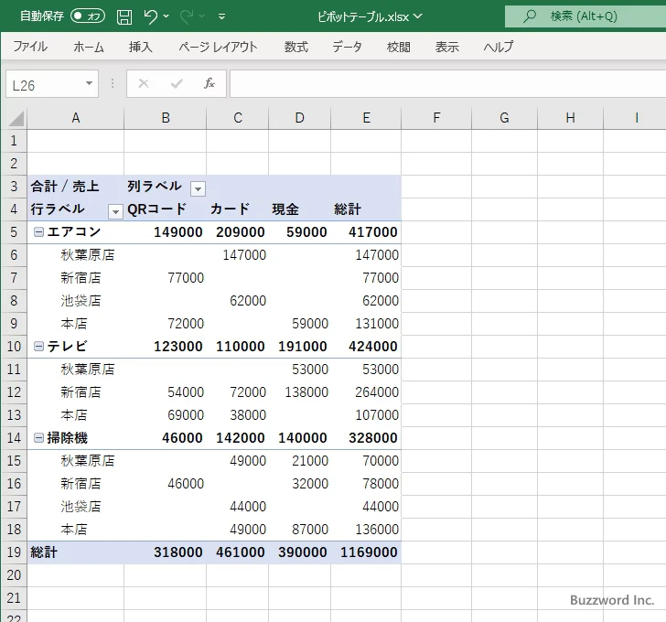The image size is (666, 622).
Task: Select row 5 header
Action: click(x=14, y=232)
